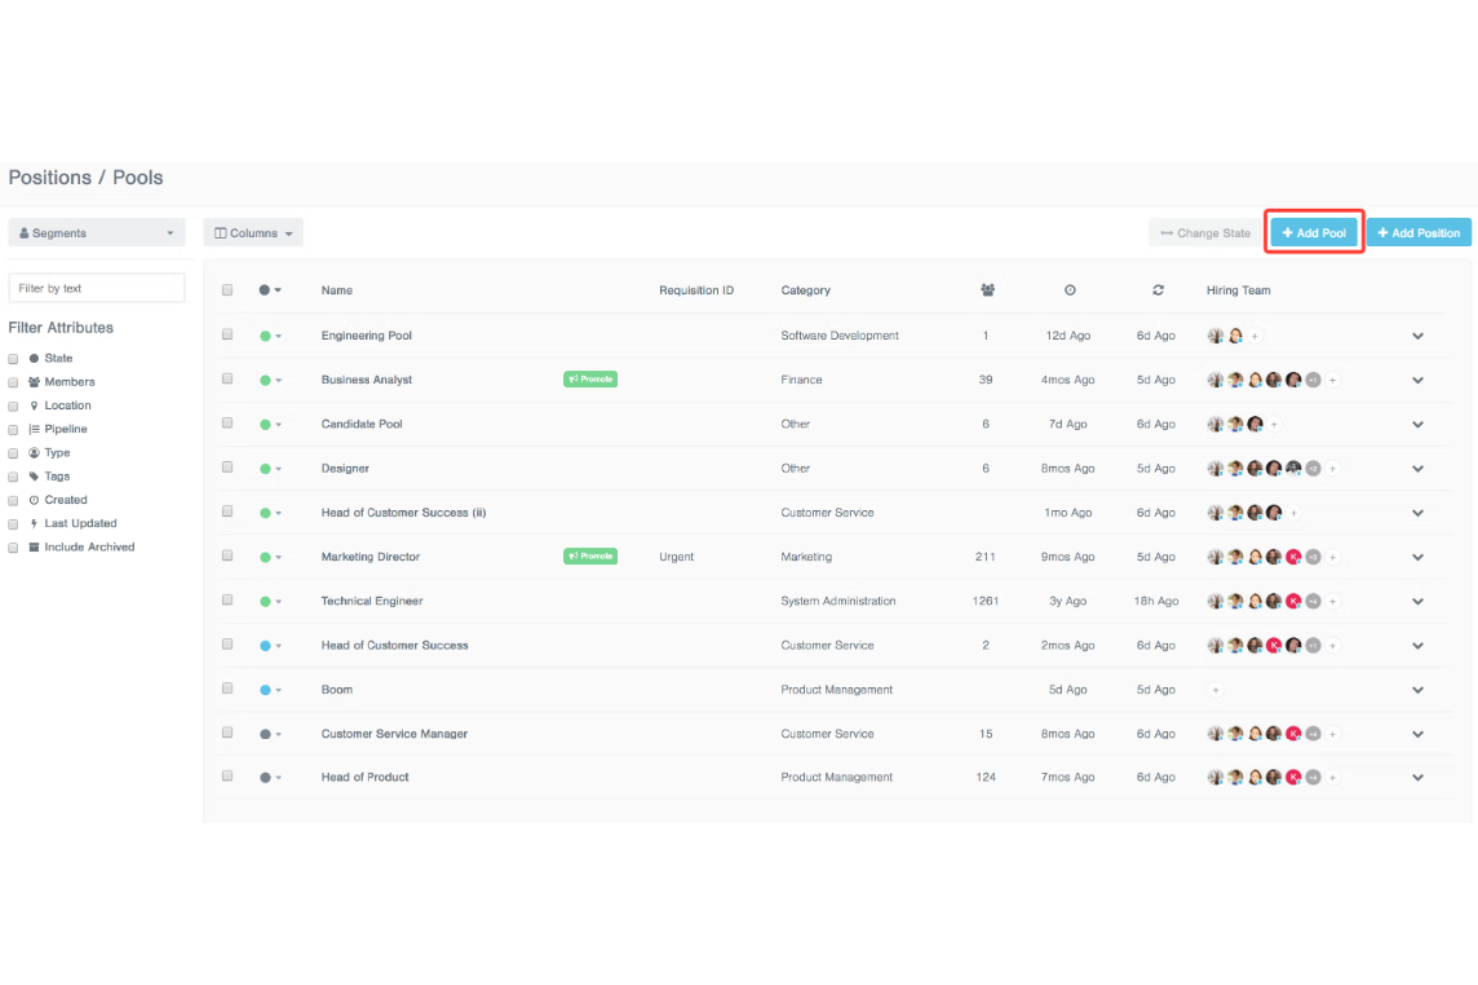This screenshot has height=985, width=1478.
Task: Click the Add Position button
Action: tap(1418, 233)
